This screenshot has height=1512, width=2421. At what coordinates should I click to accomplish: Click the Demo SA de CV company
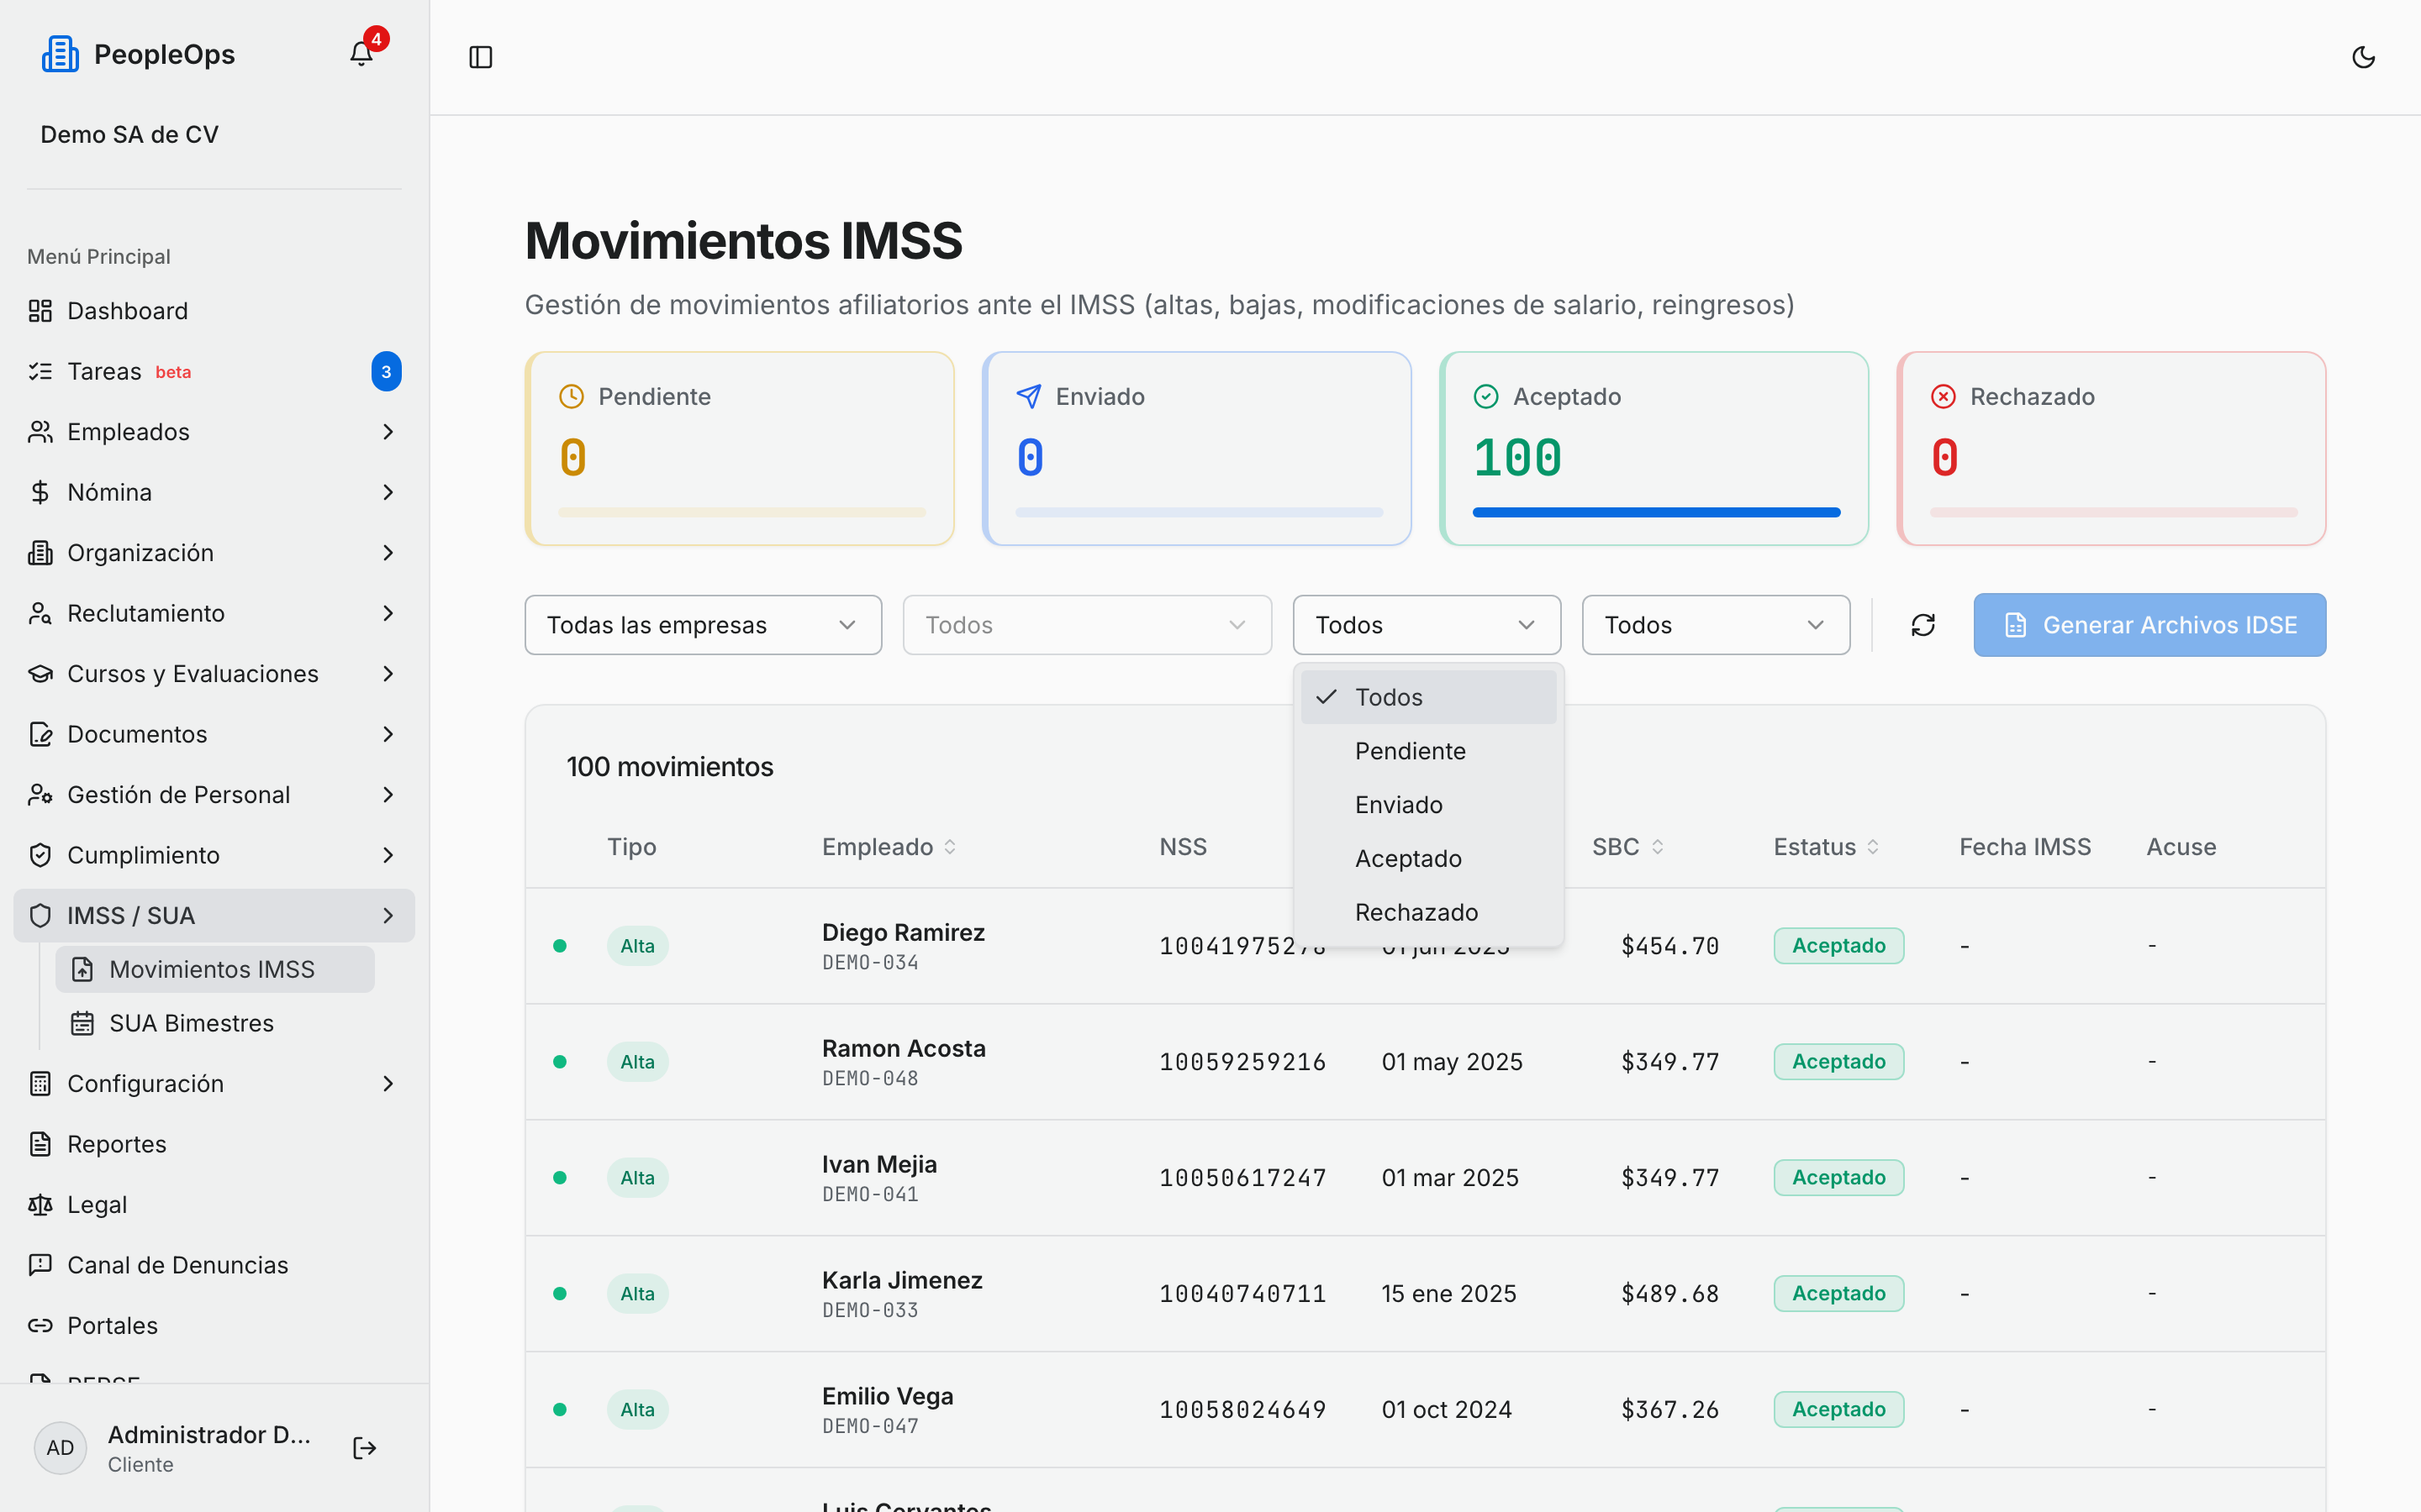[x=129, y=134]
